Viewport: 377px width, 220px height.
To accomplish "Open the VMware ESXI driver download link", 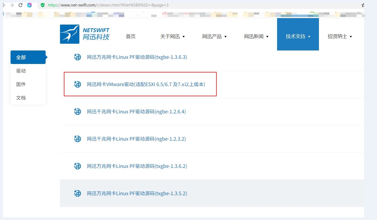I will [146, 84].
